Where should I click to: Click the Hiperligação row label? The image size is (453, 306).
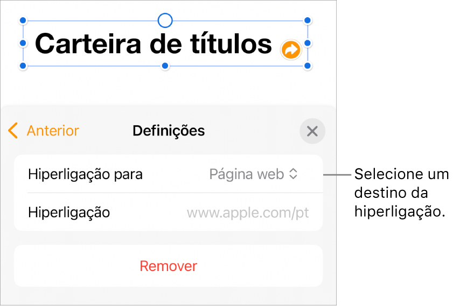pyautogui.click(x=69, y=212)
